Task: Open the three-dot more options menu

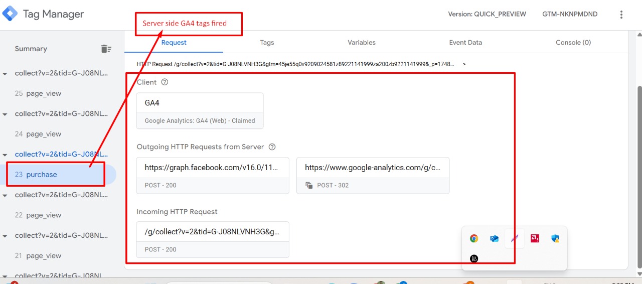Action: click(x=621, y=15)
